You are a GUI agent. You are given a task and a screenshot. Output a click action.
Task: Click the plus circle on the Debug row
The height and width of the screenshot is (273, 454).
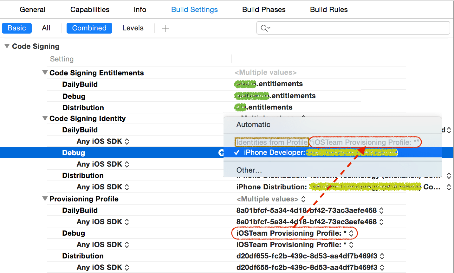(x=221, y=153)
